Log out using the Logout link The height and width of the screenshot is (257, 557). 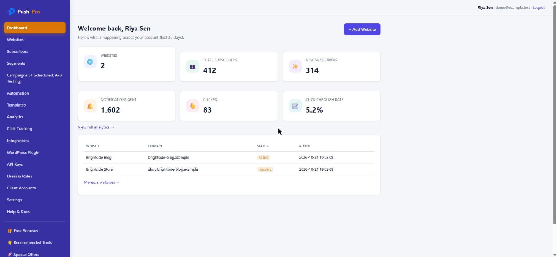tap(539, 8)
